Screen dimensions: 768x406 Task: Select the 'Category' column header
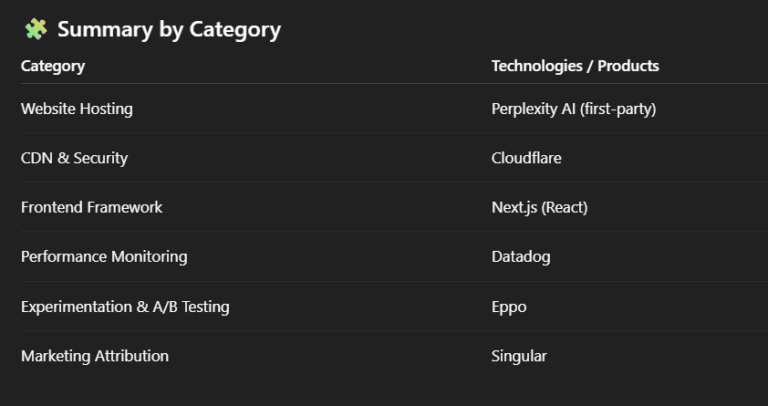53,66
